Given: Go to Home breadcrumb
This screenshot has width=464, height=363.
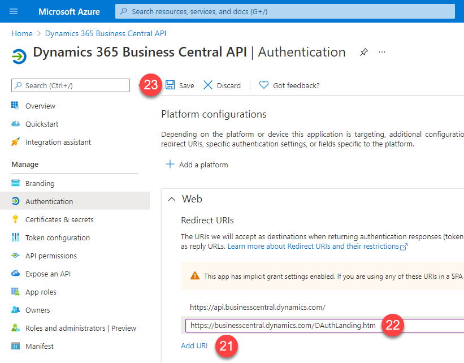Looking at the screenshot, I should tap(22, 33).
